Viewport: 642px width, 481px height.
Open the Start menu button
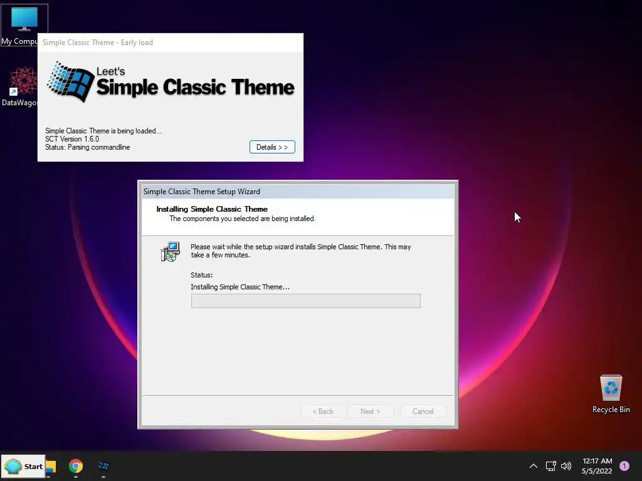(x=23, y=466)
